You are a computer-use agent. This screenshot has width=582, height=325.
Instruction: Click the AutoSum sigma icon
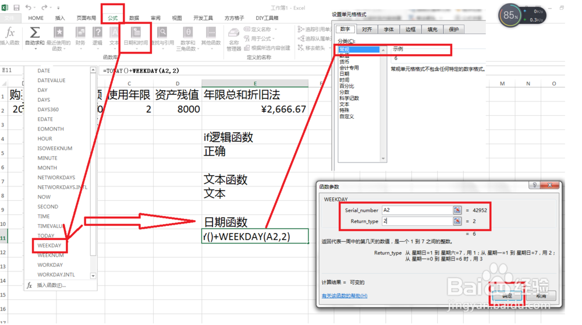point(34,33)
